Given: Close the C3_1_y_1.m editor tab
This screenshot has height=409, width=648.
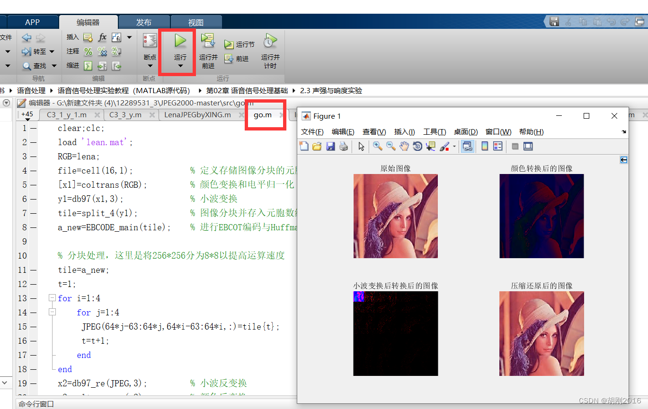Looking at the screenshot, I should (97, 115).
